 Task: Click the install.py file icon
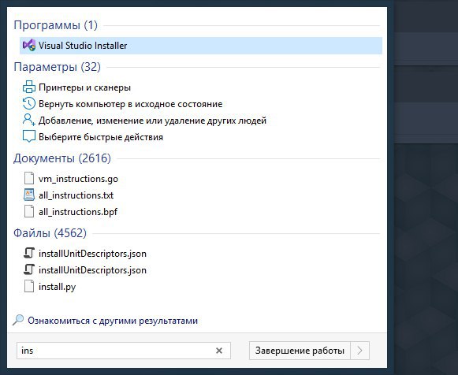click(x=29, y=286)
